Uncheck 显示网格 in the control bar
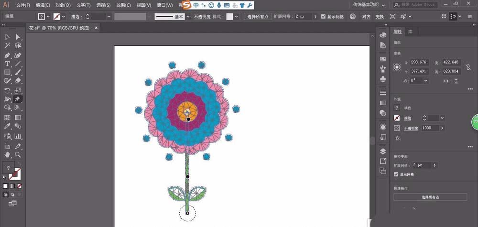 tap(324, 16)
